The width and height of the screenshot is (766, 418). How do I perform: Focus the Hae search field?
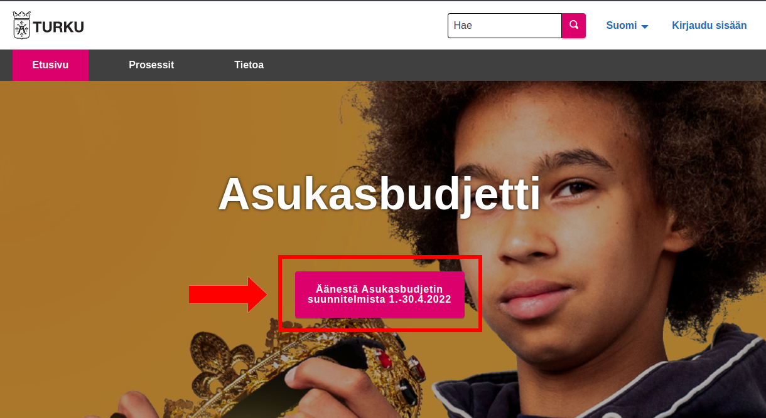coord(504,26)
